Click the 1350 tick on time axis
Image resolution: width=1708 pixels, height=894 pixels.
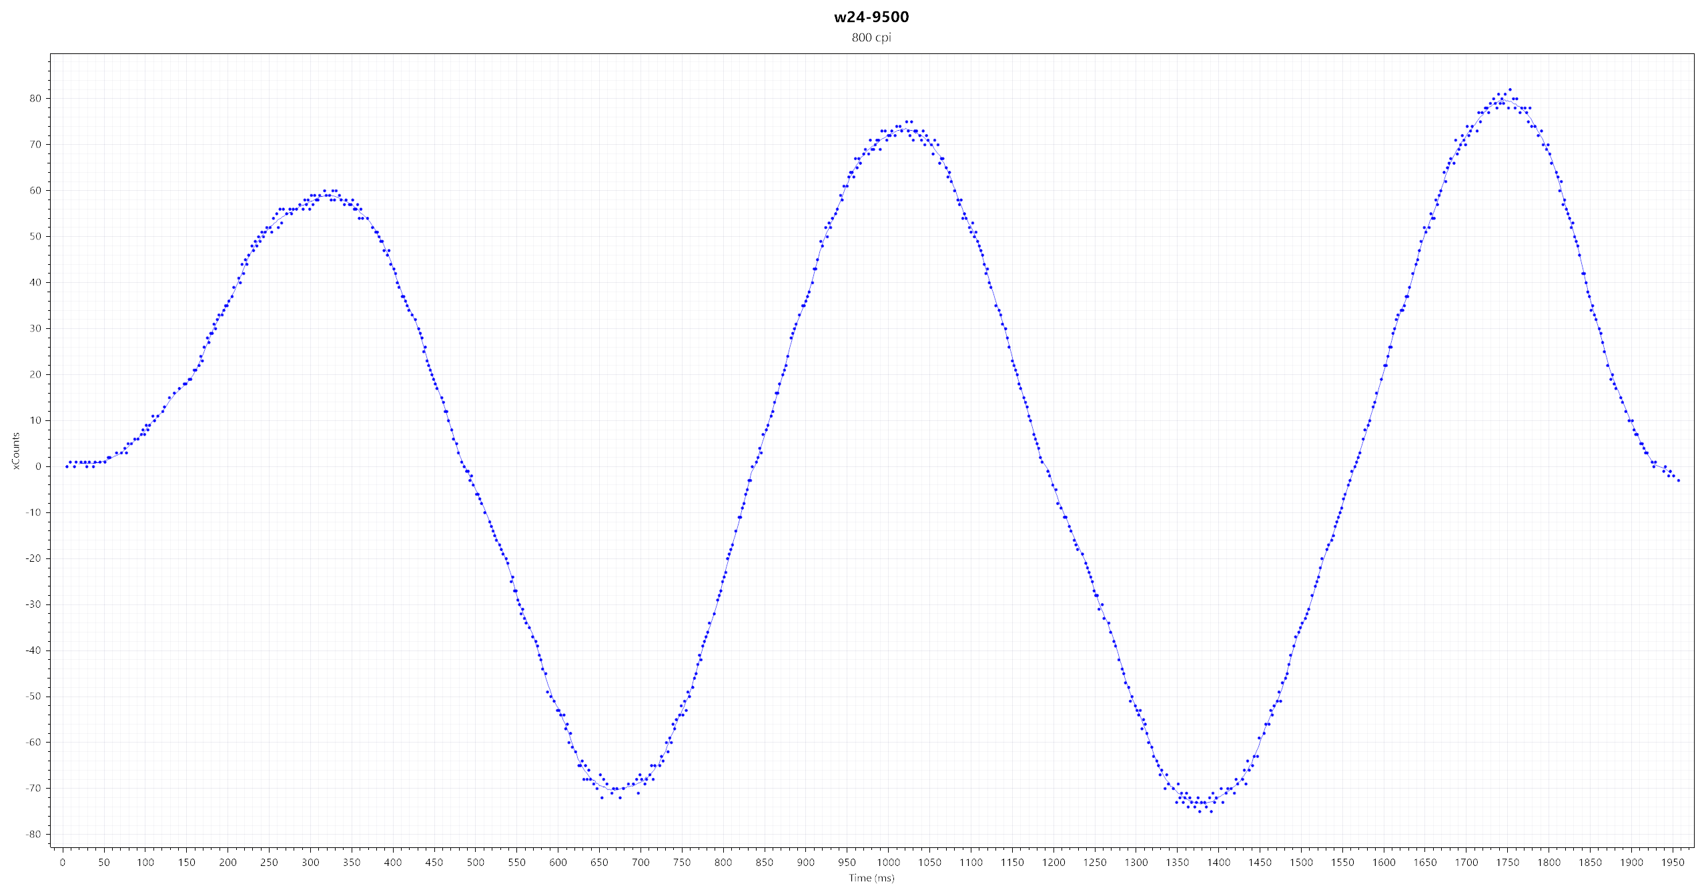coord(1177,862)
